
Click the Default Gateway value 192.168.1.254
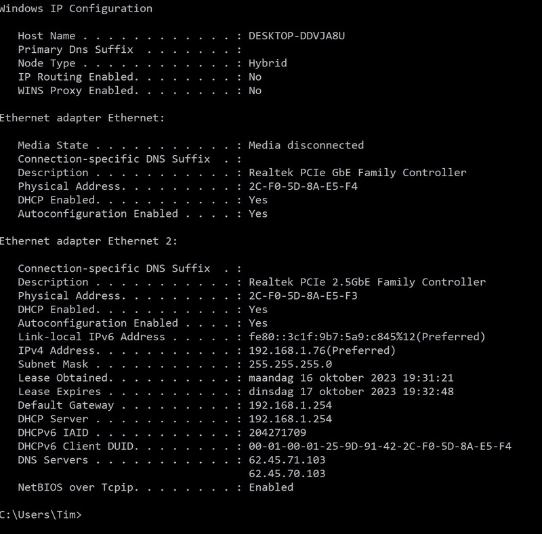pyautogui.click(x=290, y=405)
